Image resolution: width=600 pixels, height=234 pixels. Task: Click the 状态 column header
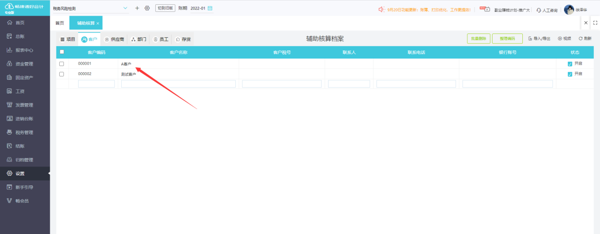pos(575,52)
